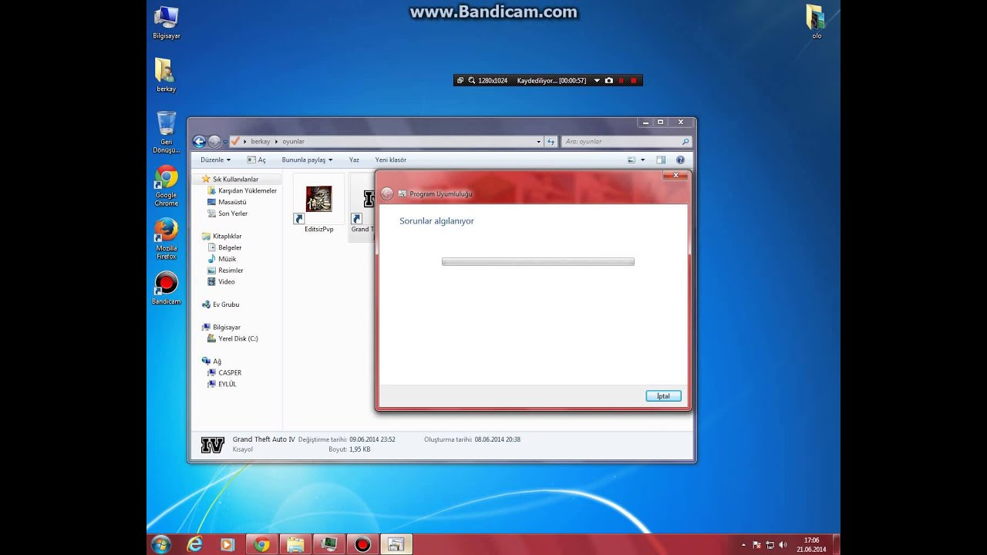Go forward in the Explorer window
Screen dimensions: 987x555
pyautogui.click(x=214, y=141)
